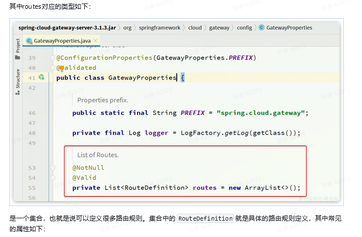Click the intention bulb on @Validated line

[x=62, y=68]
